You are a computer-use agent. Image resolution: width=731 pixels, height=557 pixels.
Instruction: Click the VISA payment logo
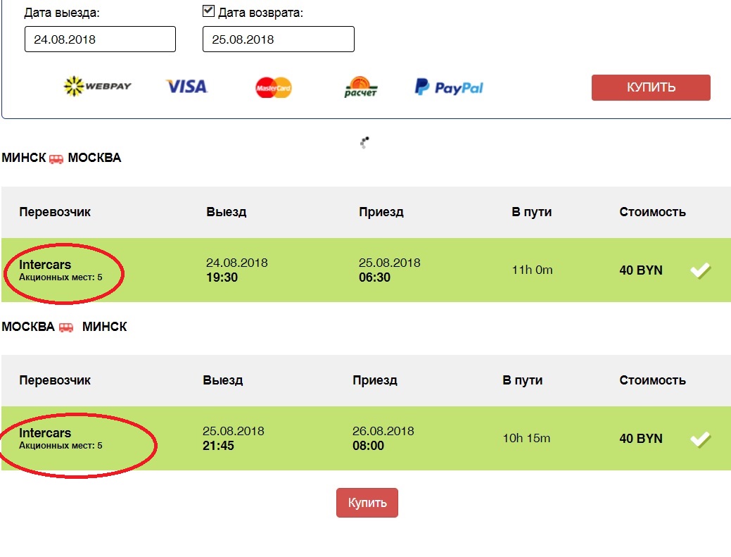pyautogui.click(x=186, y=87)
